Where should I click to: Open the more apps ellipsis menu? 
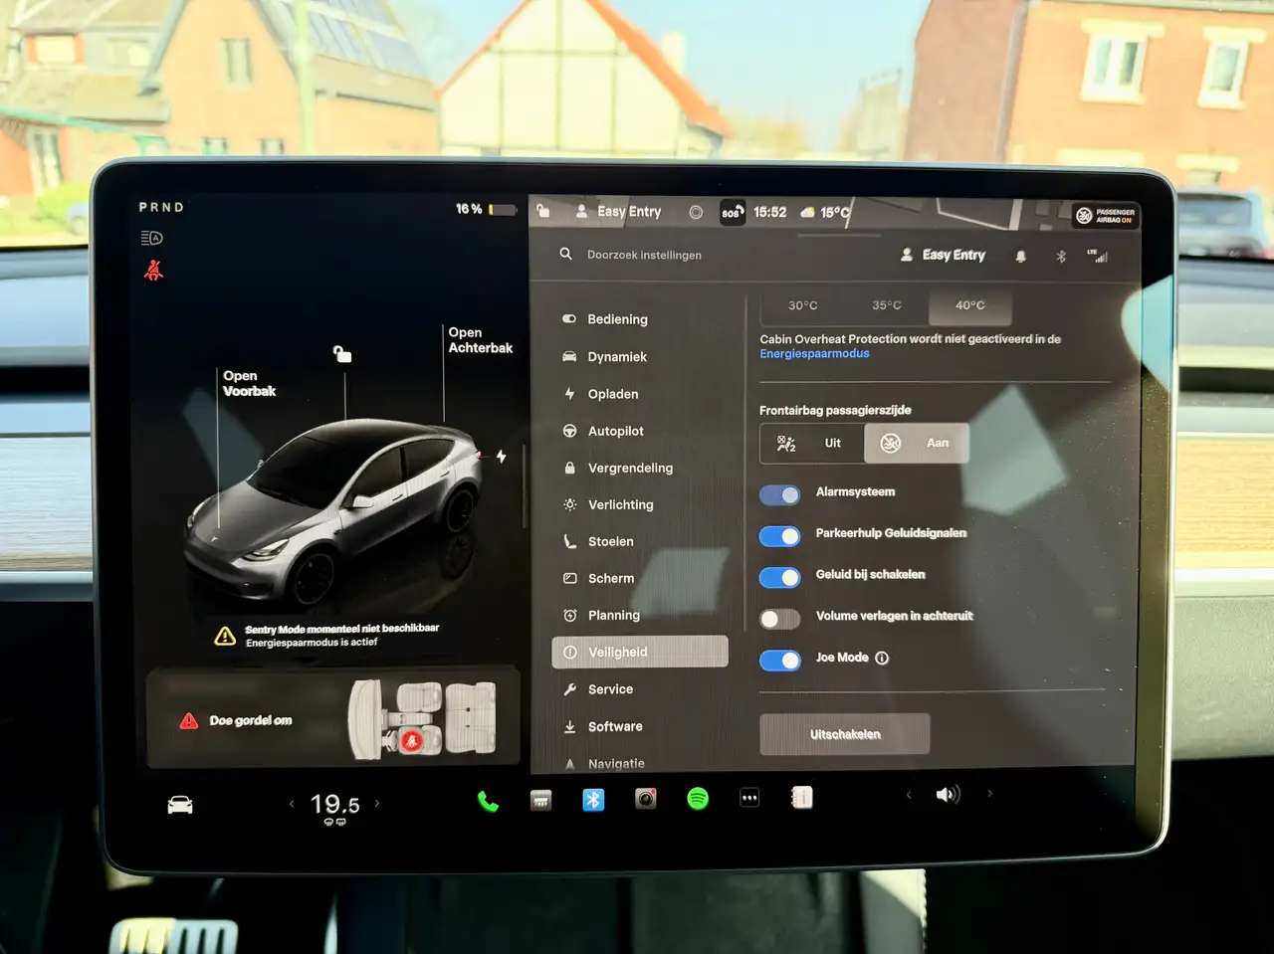[749, 798]
